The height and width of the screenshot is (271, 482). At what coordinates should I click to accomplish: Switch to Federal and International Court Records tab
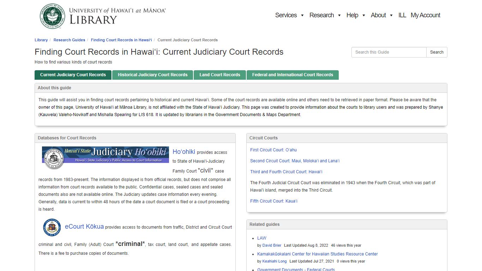coord(293,75)
